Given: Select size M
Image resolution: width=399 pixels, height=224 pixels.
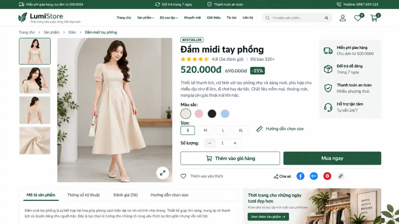Looking at the screenshot, I should [205, 130].
